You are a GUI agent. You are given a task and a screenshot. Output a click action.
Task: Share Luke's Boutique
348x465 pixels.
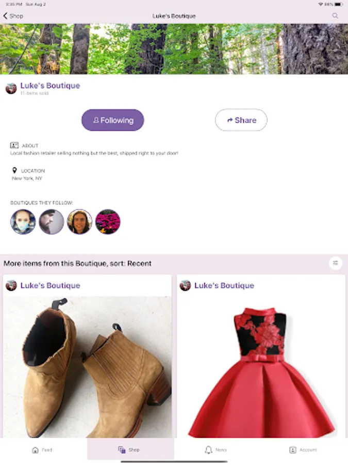[241, 120]
